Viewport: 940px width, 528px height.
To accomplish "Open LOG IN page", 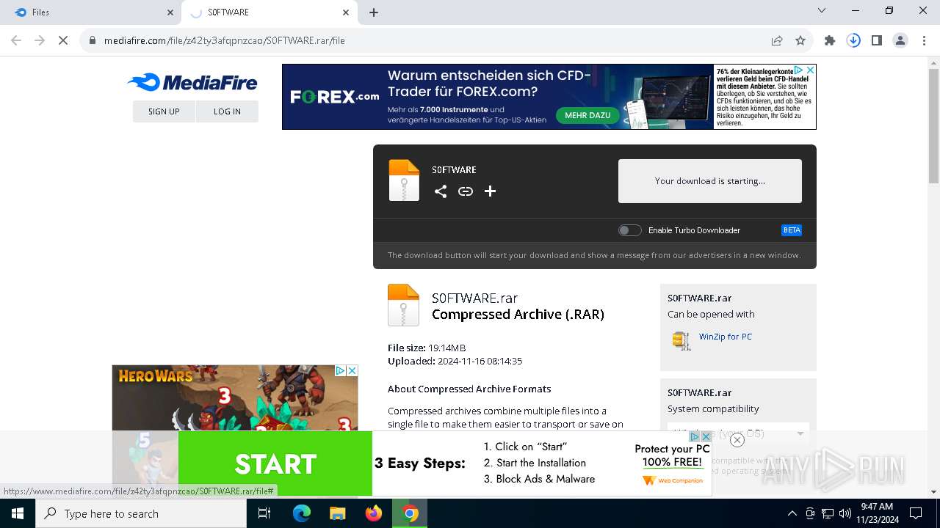I will 227,111.
